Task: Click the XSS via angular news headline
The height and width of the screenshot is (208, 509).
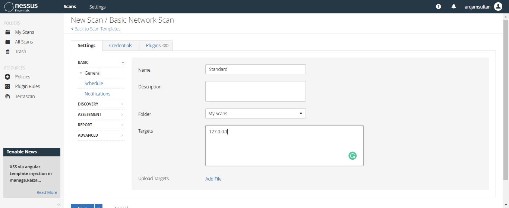Action: coord(31,174)
